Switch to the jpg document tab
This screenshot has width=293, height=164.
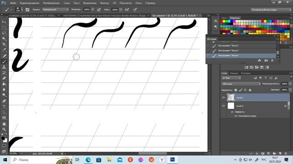pos(104,15)
